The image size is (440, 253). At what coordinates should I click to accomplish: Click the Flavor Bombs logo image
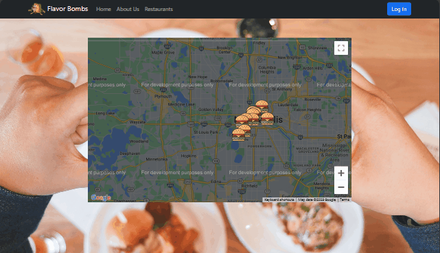(x=37, y=9)
